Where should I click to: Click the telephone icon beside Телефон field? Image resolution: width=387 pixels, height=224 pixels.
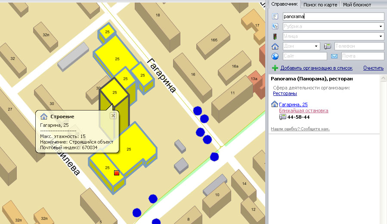pos(328,46)
